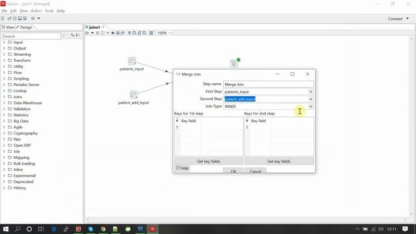Click the Save file toolbar icon
Screen dimensions: 416x234
(19, 18)
